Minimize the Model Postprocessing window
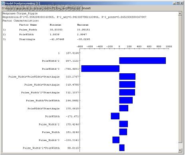185x155 pixels. point(175,3)
